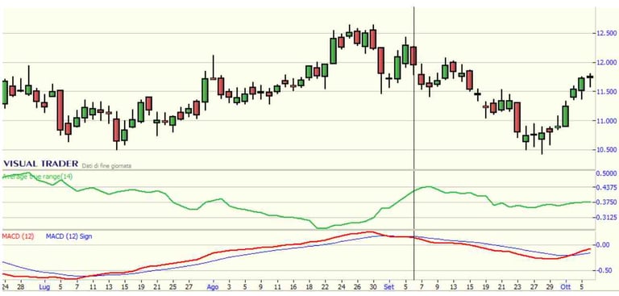Click the 0.3750 ATR axis value
Viewport: 619px width, 296px height.
[x=605, y=202]
